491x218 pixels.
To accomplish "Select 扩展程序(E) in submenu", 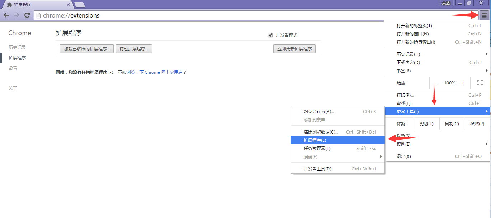I will tap(338, 140).
